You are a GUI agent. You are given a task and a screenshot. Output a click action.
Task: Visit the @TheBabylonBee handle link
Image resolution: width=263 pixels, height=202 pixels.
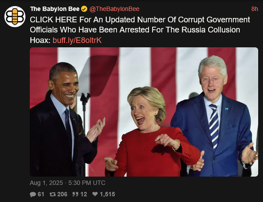click(114, 9)
